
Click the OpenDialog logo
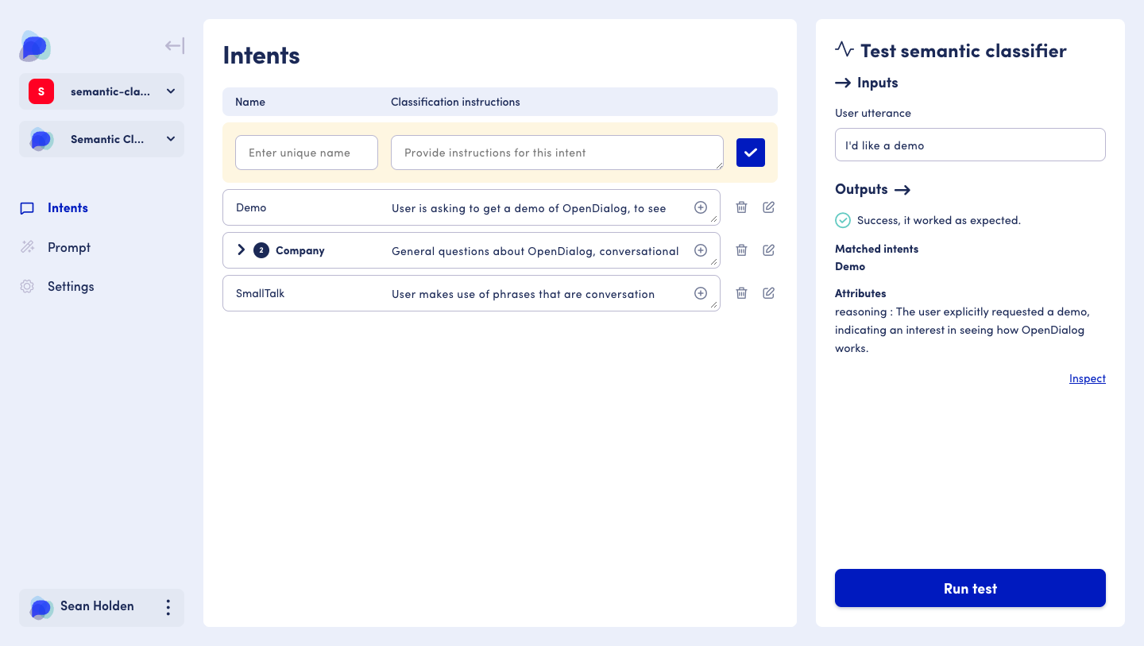(34, 47)
